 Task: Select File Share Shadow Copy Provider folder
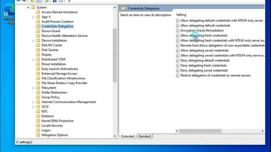64,83
